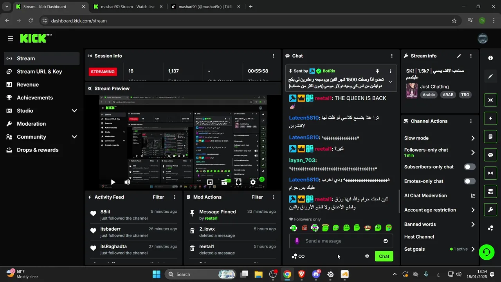Click the pencil edit icon in right rail
This screenshot has height=282, width=501.
tap(490, 76)
